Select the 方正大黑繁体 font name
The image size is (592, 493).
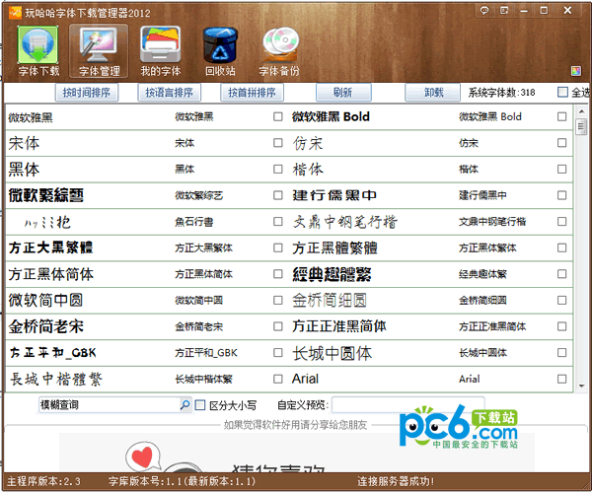pos(203,247)
